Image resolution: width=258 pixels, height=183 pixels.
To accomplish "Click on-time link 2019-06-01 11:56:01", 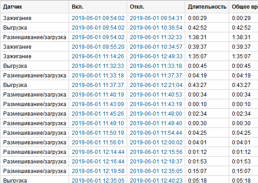I will (x=98, y=142).
